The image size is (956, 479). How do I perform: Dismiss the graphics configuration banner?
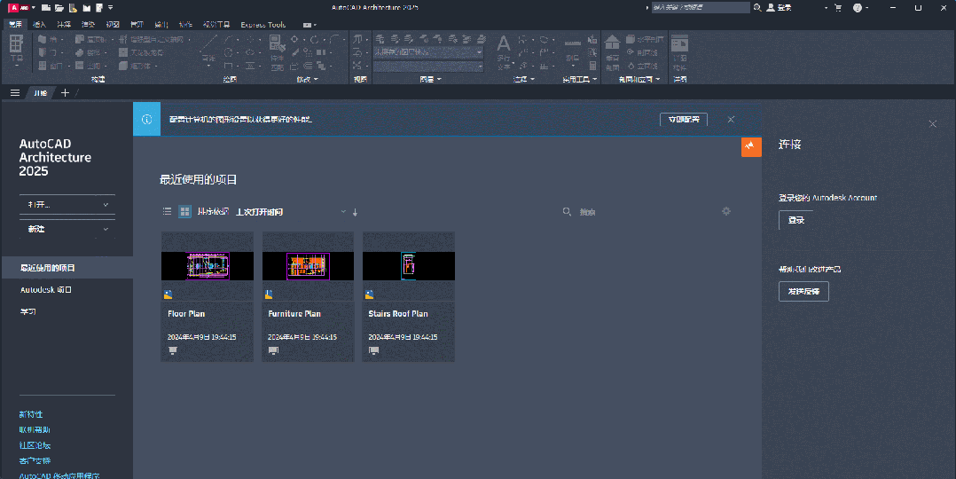pos(731,119)
